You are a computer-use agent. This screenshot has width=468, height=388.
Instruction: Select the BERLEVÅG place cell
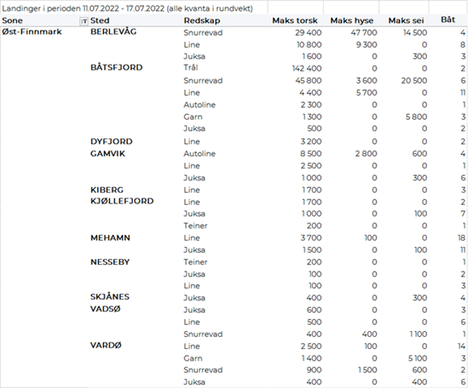114,33
